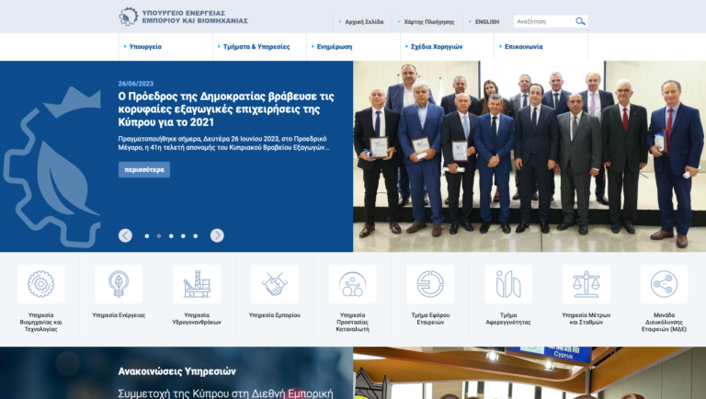Image resolution: width=706 pixels, height=399 pixels.
Task: Go to the previous carousel slide
Action: [x=125, y=235]
